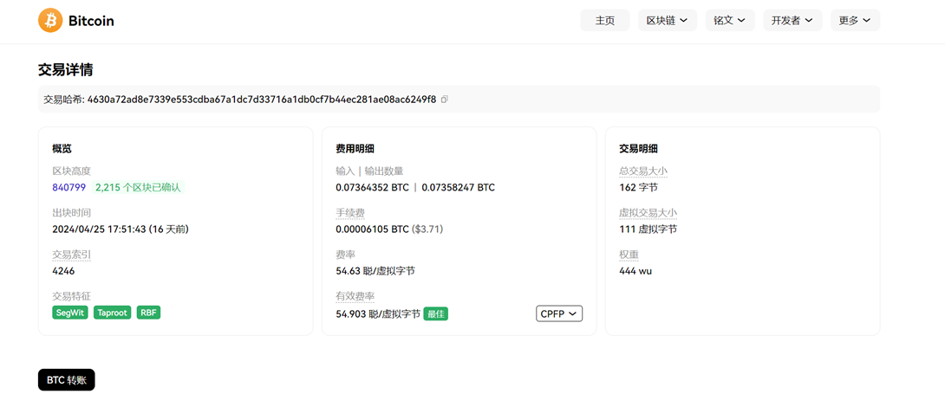Click the 交易索引 label
The image size is (945, 394).
pyautogui.click(x=72, y=255)
